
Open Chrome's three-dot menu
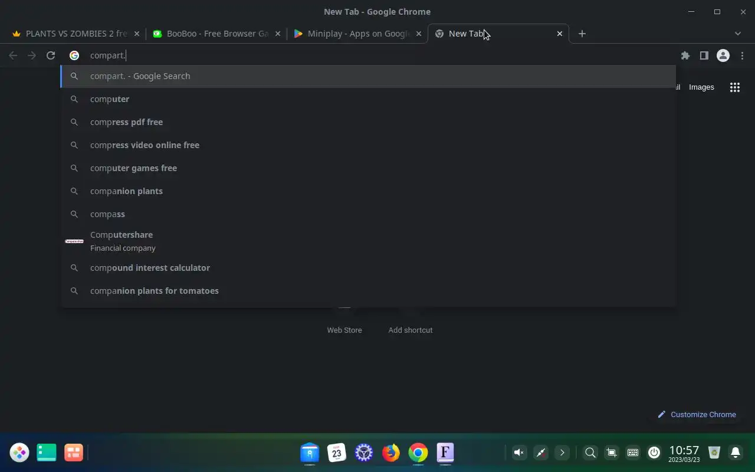pyautogui.click(x=742, y=55)
